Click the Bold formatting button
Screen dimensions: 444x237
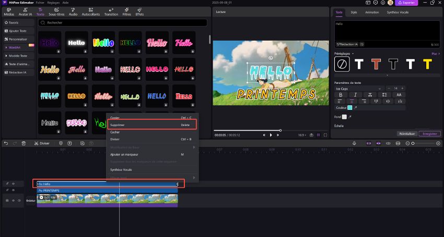coord(341,95)
